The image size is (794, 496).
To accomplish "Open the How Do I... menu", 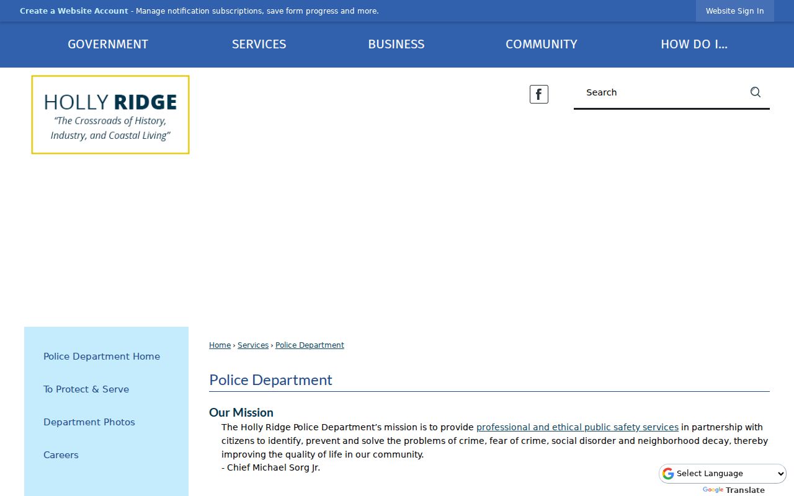I will click(694, 45).
